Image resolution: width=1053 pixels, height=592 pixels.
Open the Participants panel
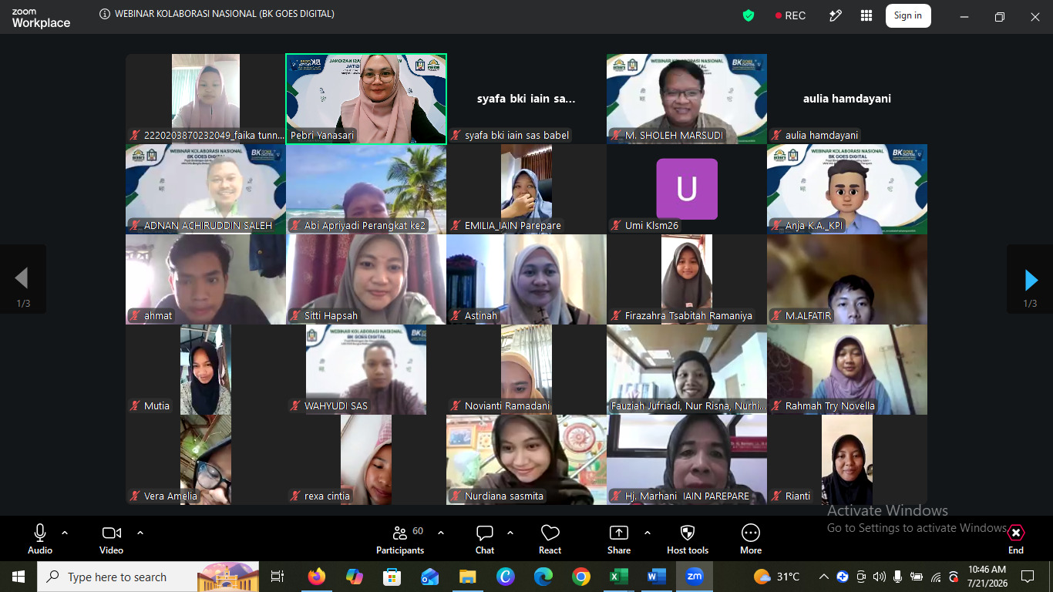(x=400, y=539)
